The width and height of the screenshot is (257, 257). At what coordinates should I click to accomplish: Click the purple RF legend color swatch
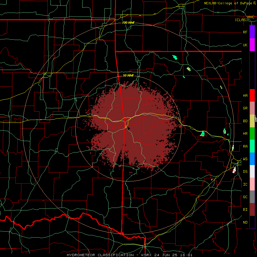(x=252, y=32)
